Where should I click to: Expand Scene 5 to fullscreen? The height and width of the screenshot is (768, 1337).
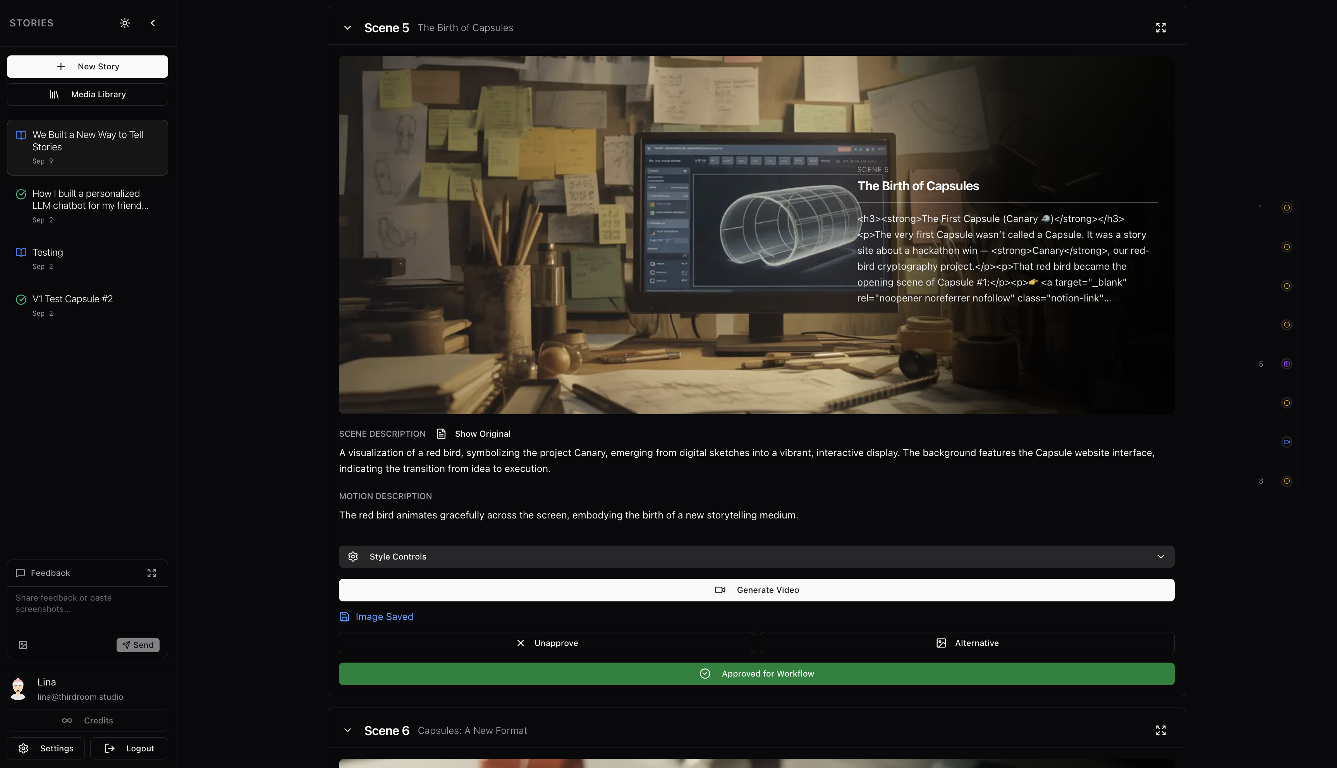1160,28
